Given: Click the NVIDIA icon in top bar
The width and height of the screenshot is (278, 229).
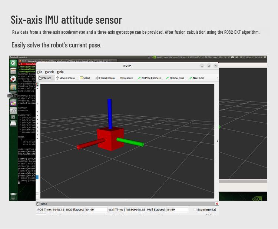Looking at the screenshot, I should click(154, 57).
